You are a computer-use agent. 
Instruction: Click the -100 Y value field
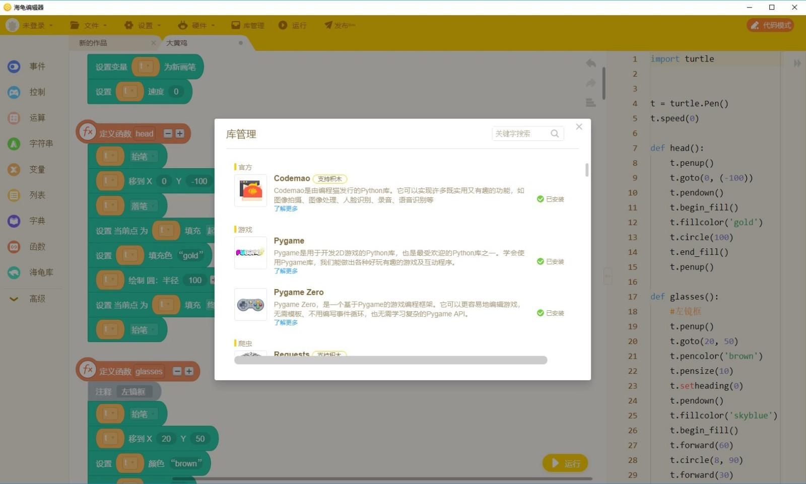tap(199, 181)
